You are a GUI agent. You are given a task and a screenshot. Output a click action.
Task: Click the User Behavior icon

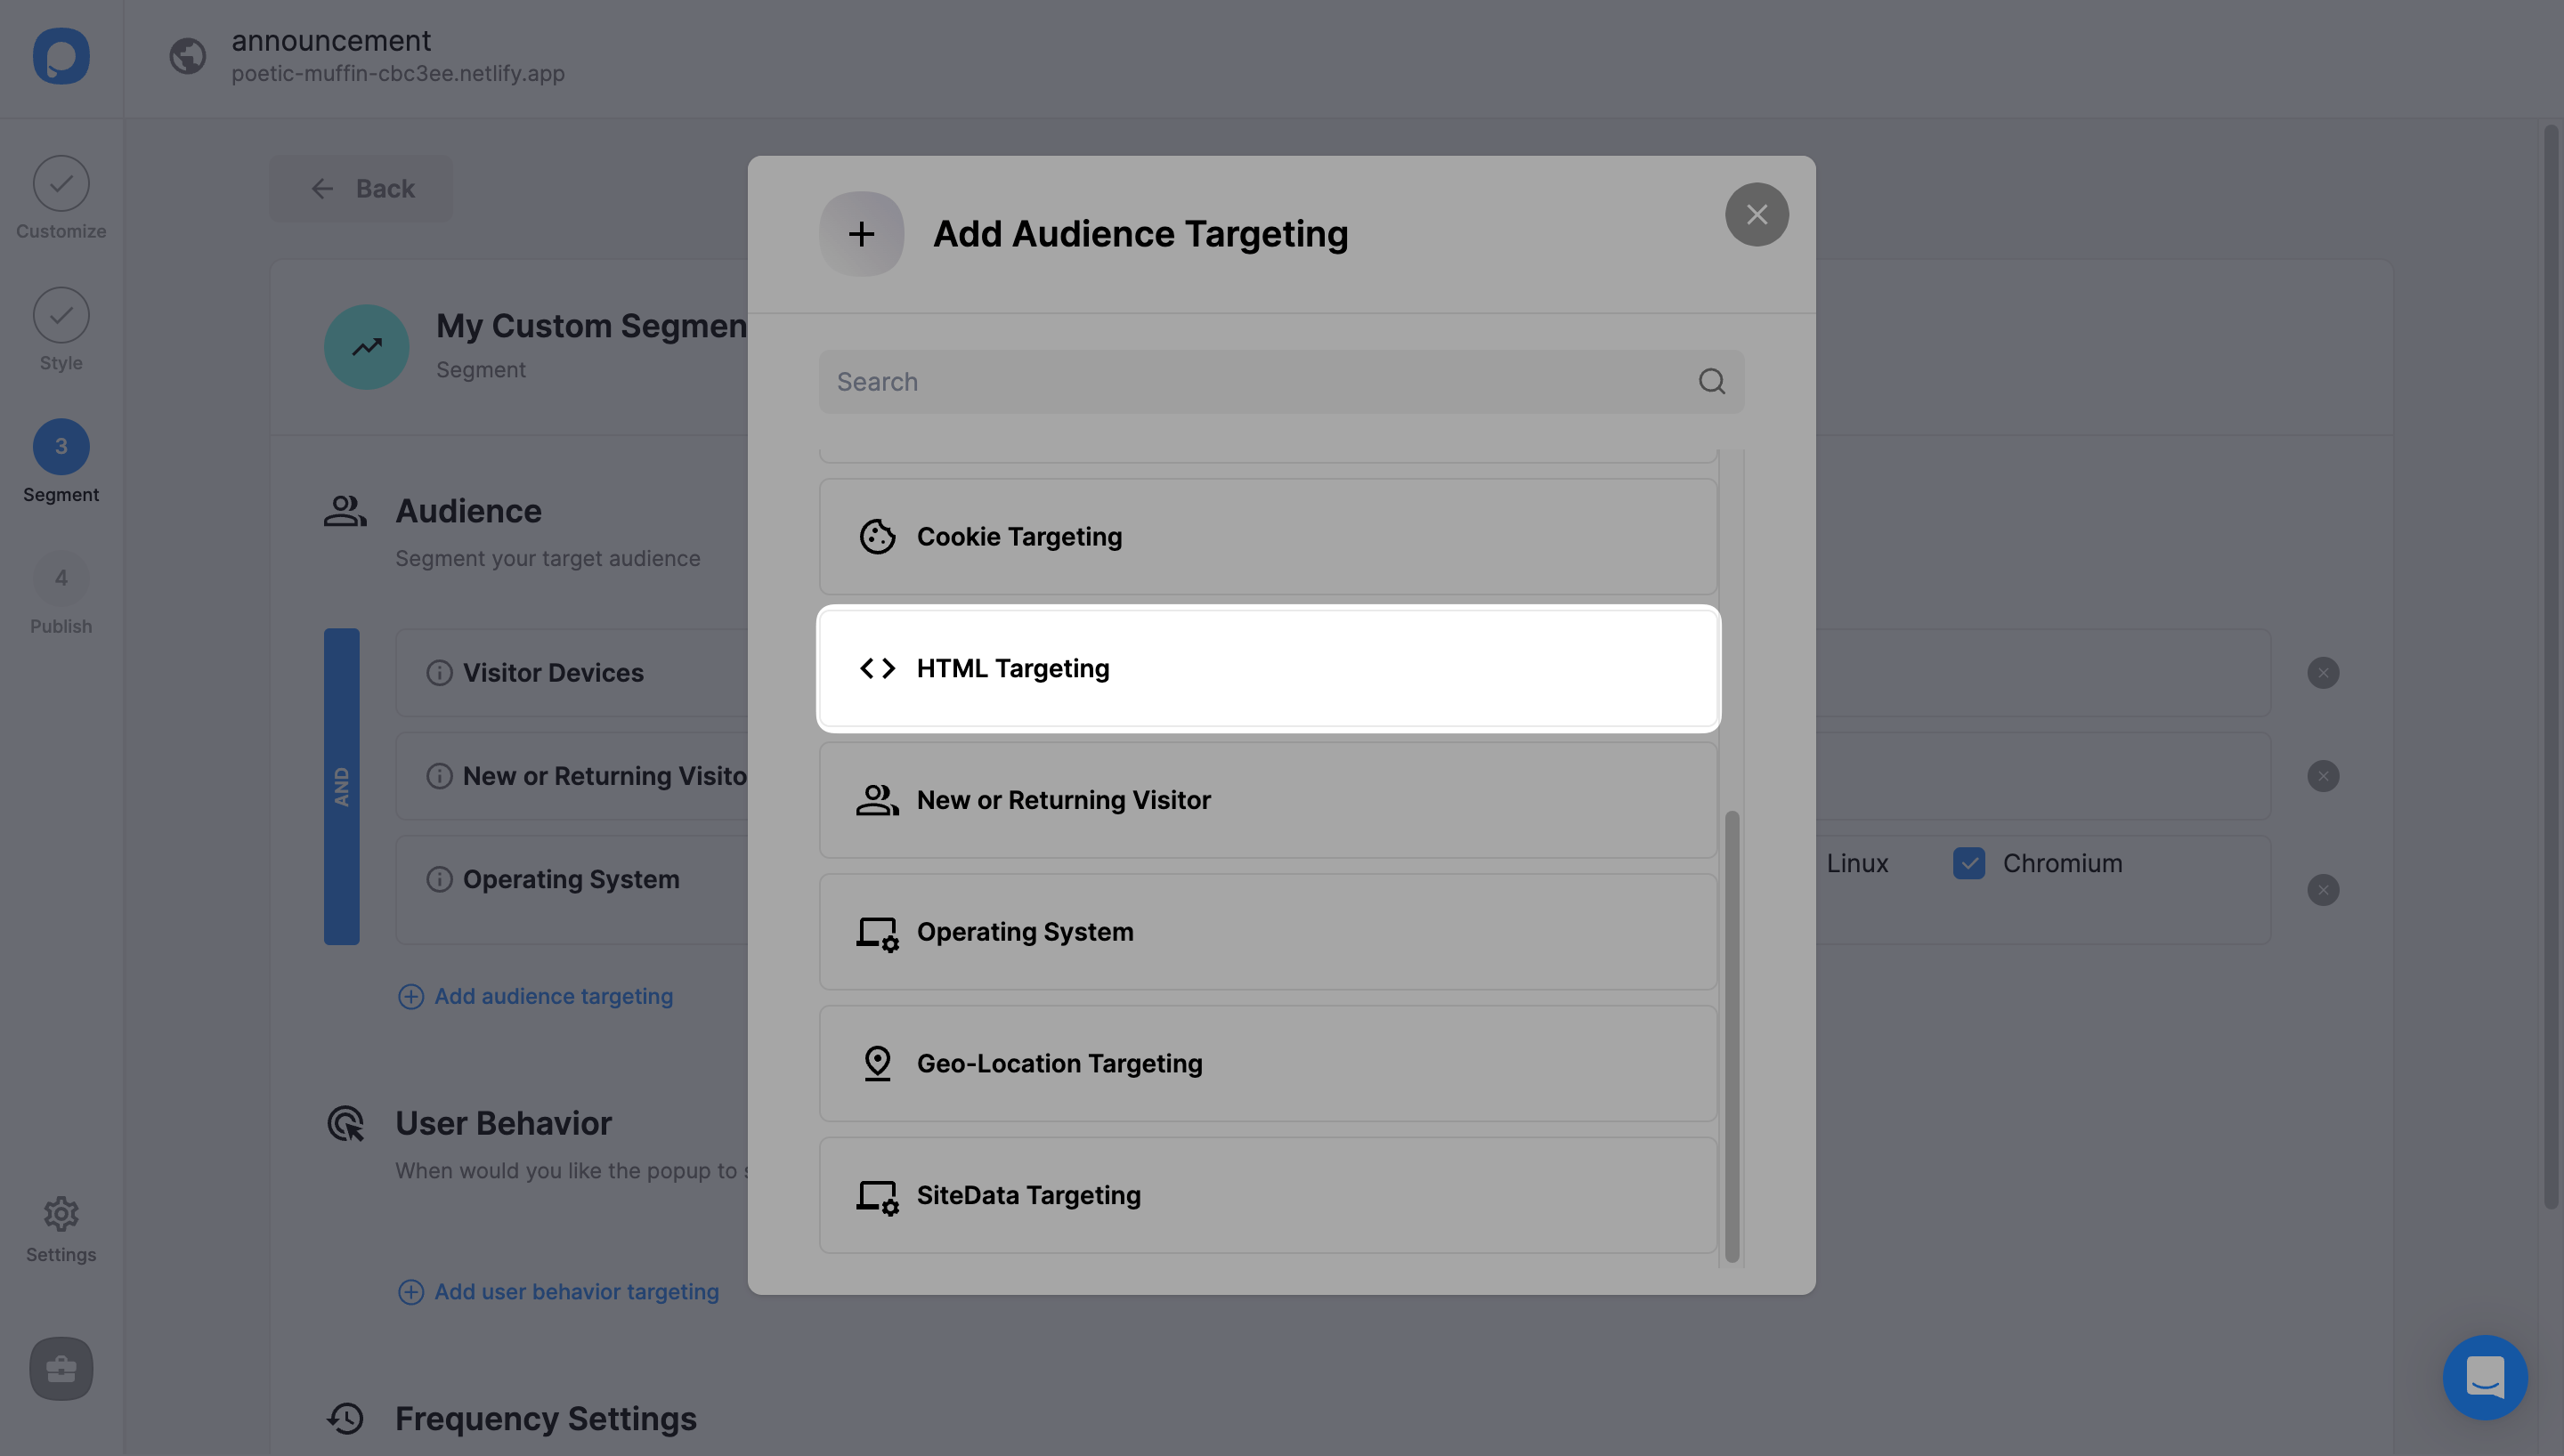(345, 1121)
